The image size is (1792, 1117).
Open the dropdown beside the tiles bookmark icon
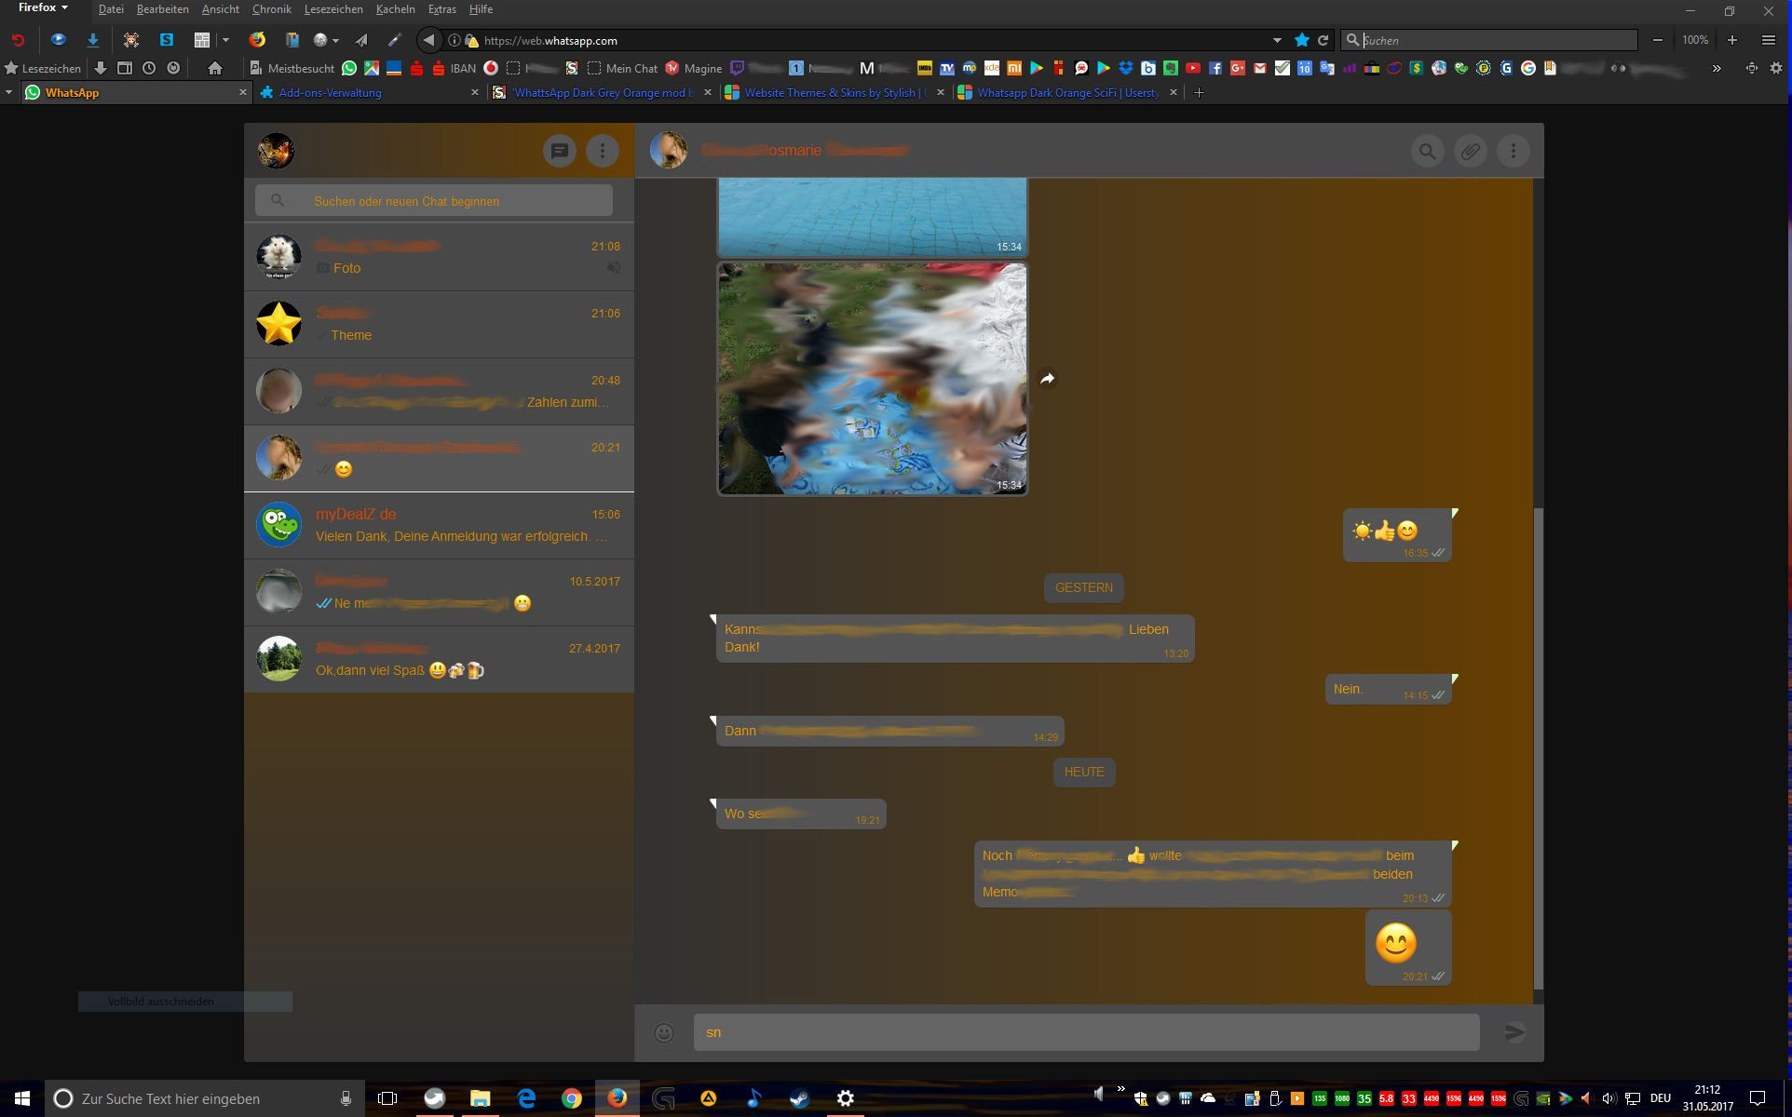click(224, 40)
